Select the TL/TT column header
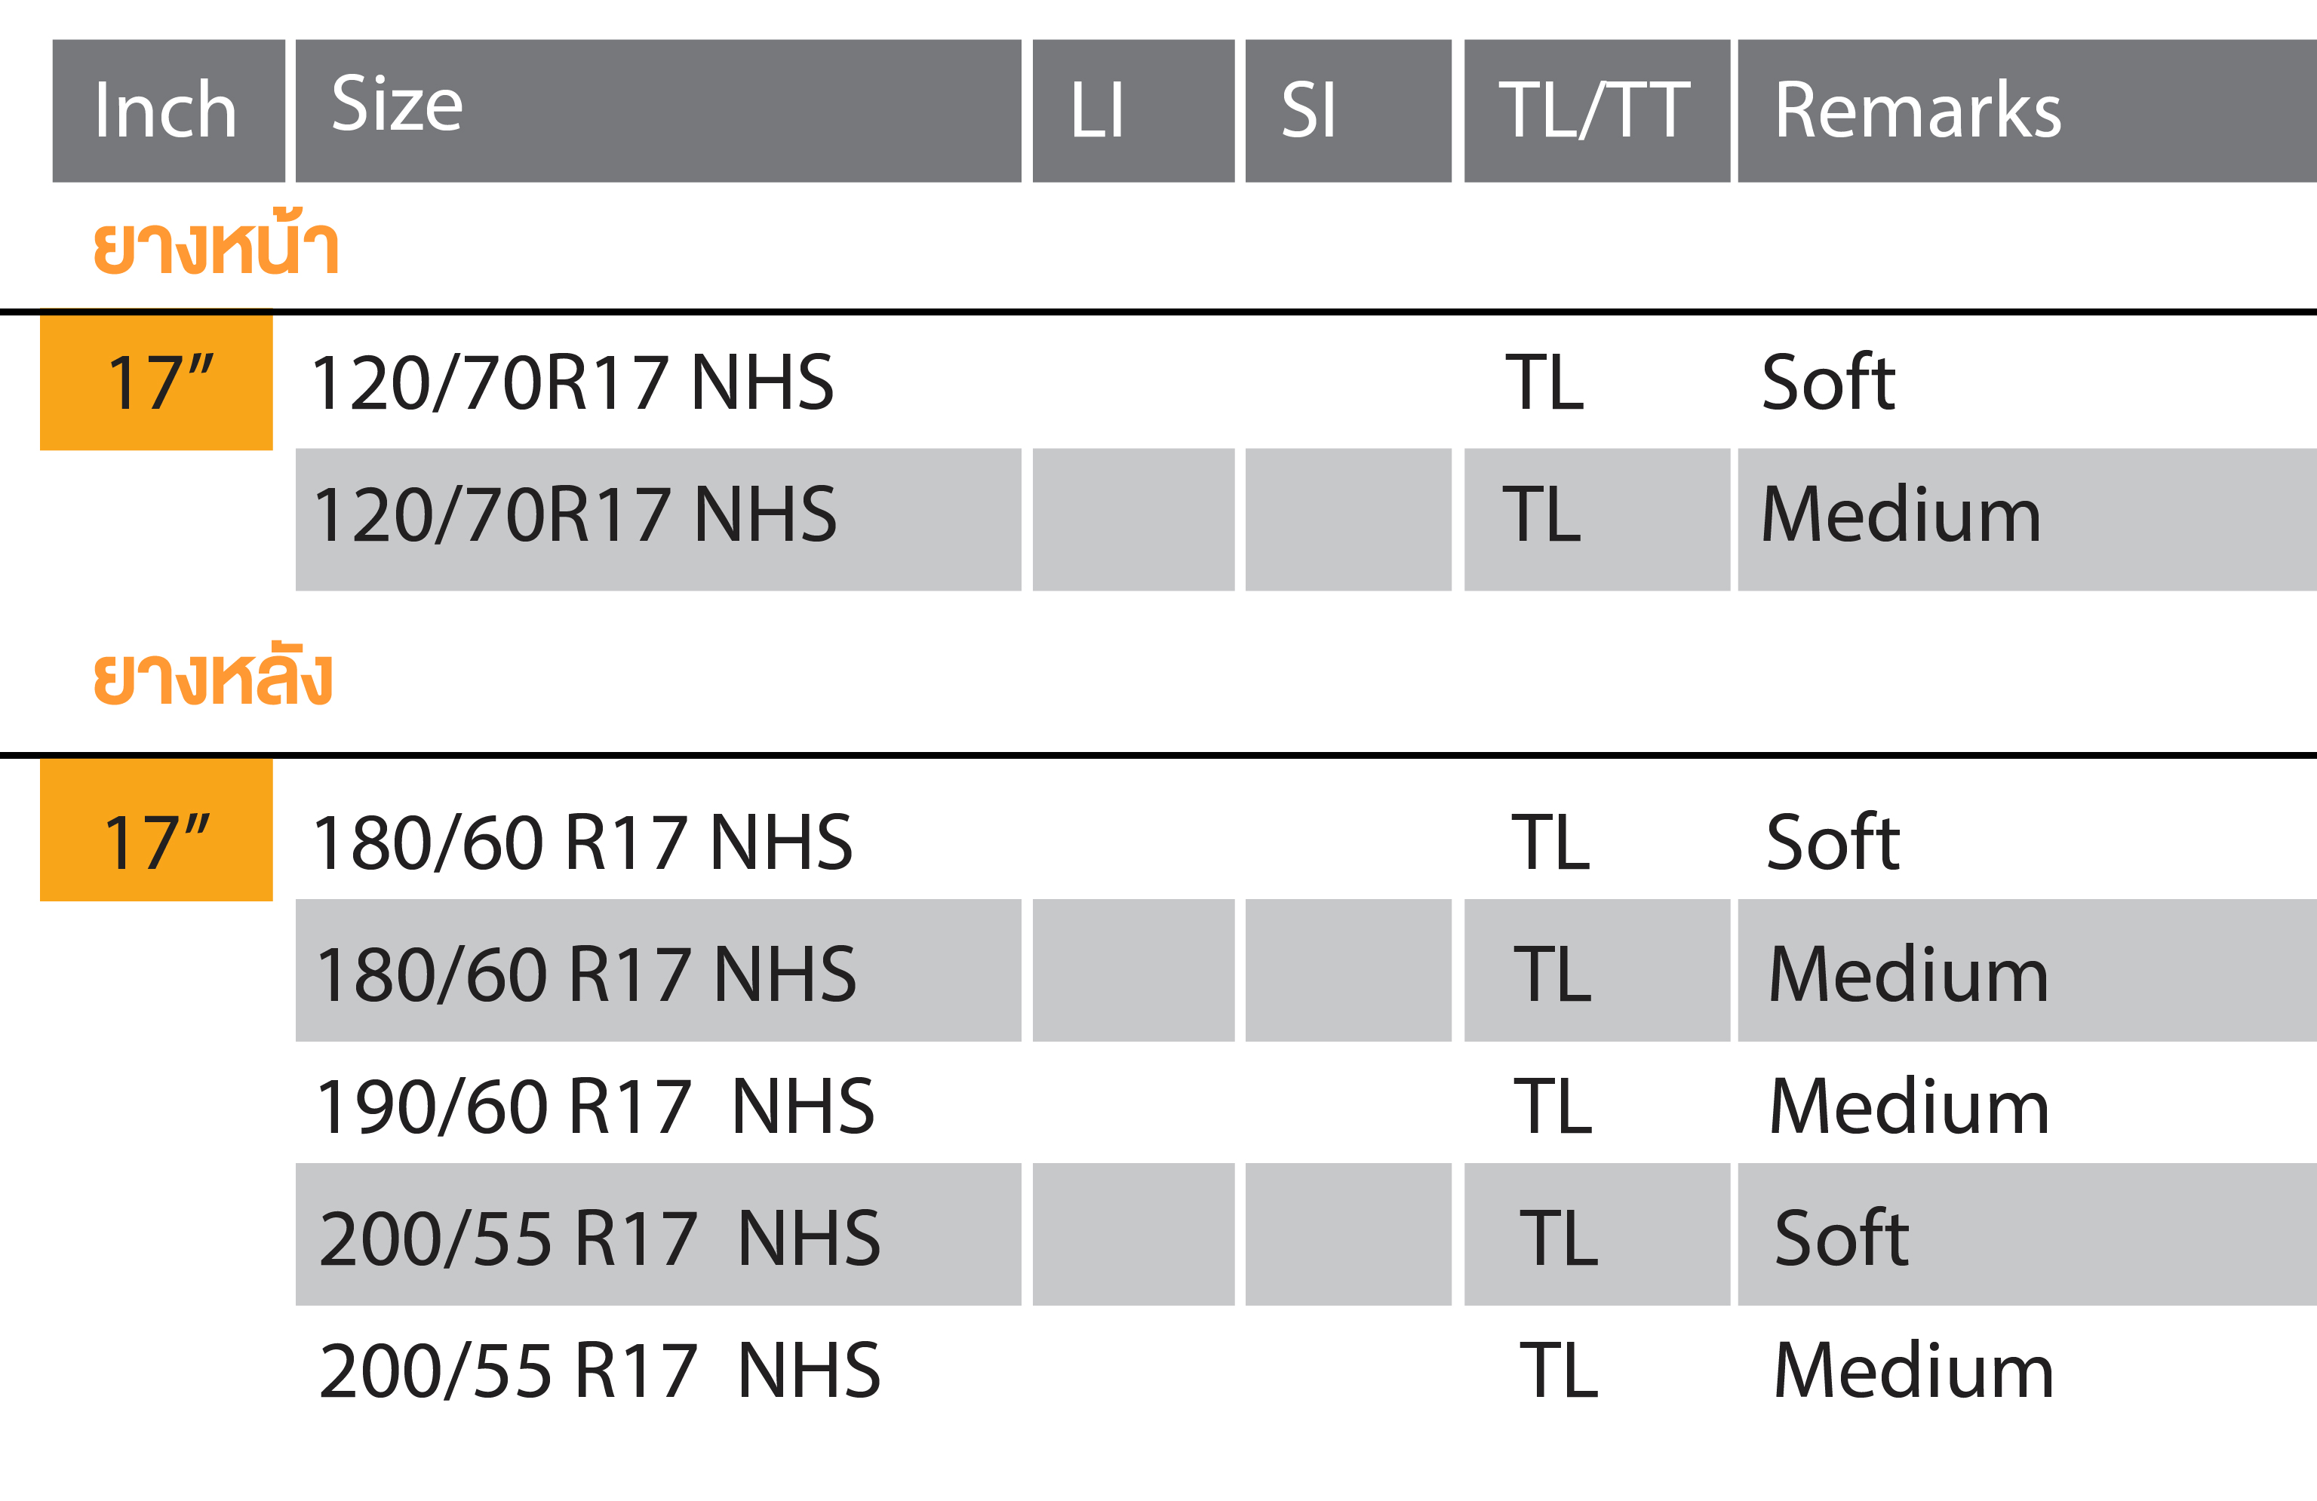Screen dimensions: 2317x1501 pos(1596,111)
